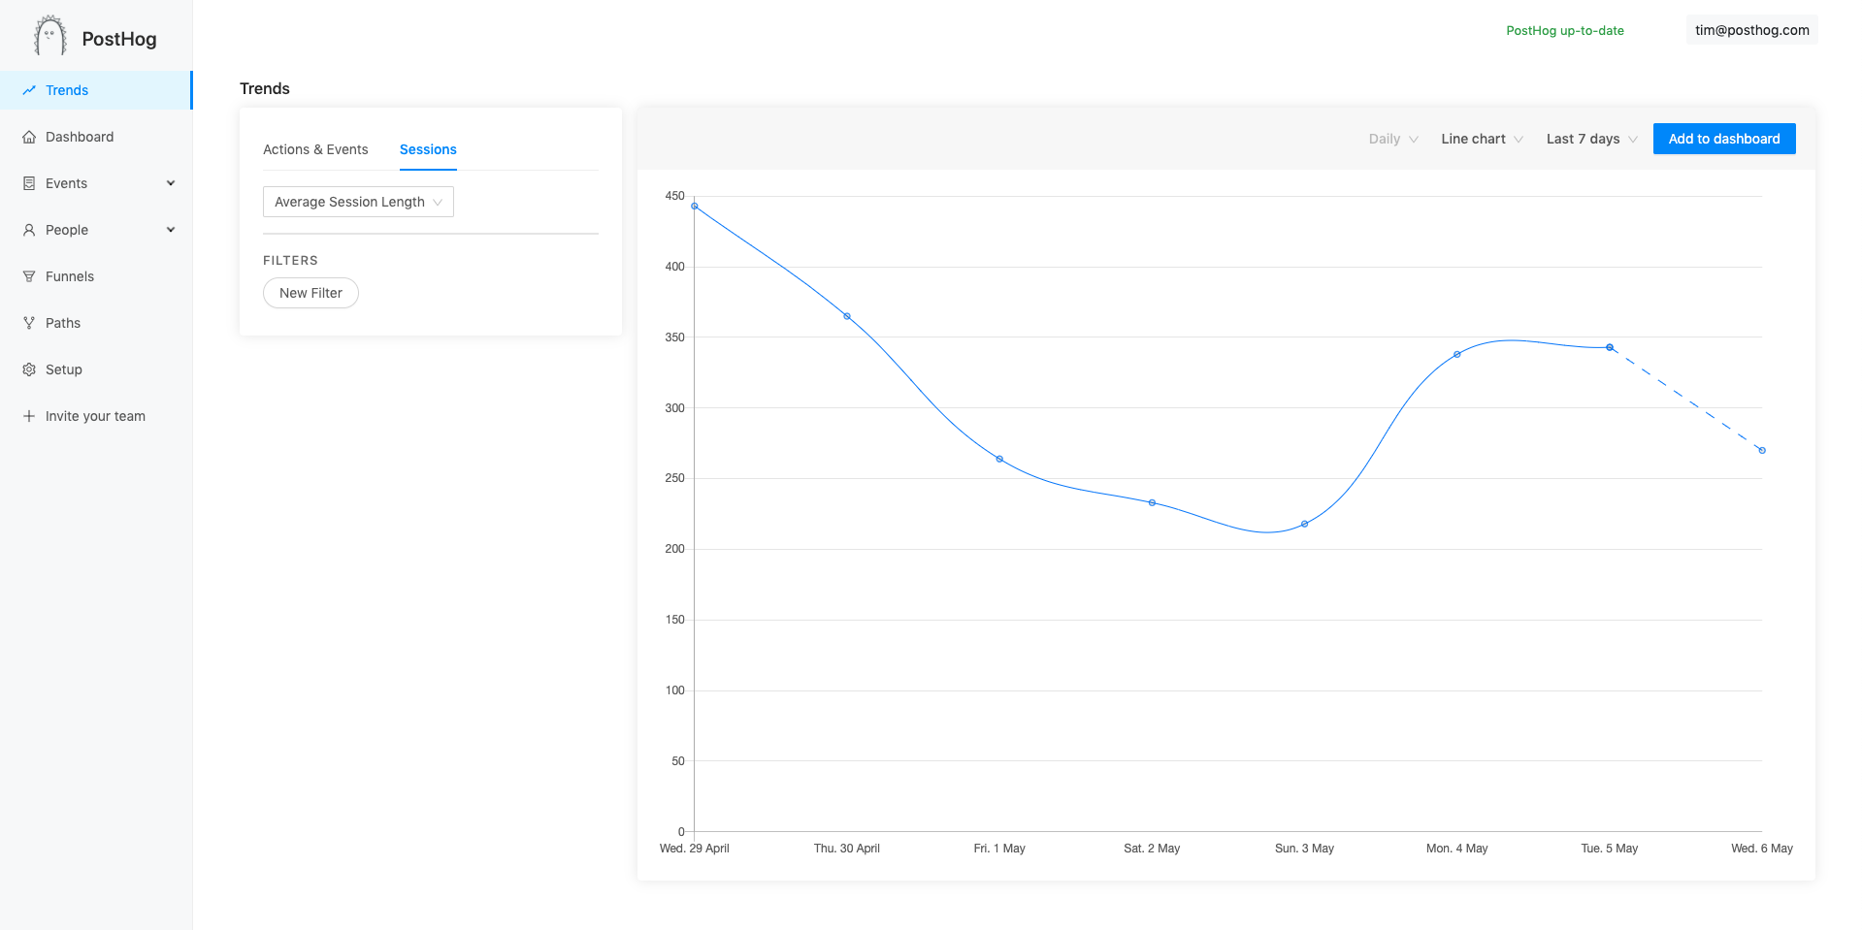Viewport: 1862px width, 930px height.
Task: Expand the People submenu arrow
Action: pos(171,230)
